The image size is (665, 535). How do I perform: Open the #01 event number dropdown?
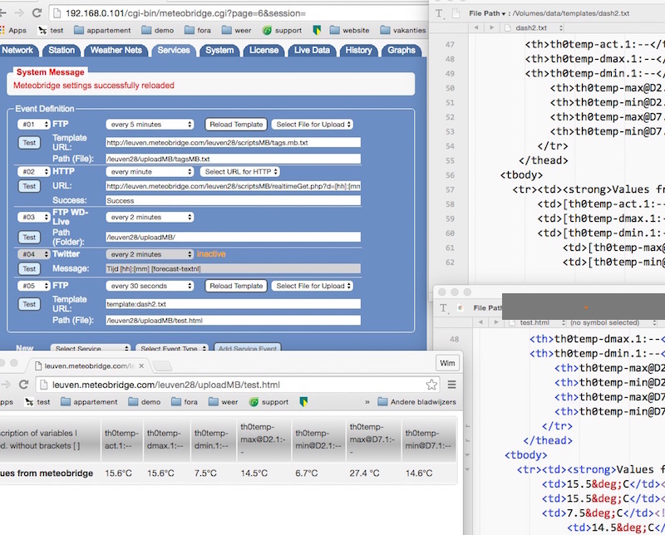pos(33,125)
